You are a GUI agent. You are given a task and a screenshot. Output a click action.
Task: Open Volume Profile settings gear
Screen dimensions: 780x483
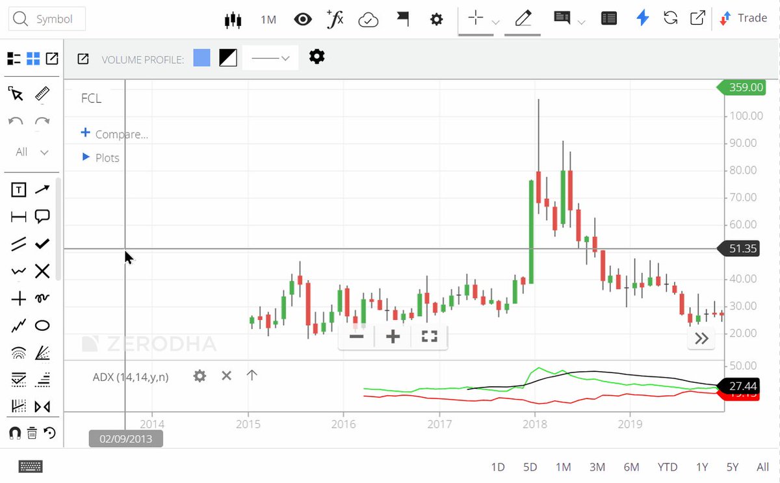pos(317,57)
